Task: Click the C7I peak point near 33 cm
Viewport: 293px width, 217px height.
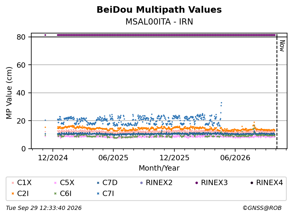Action: tap(221, 103)
